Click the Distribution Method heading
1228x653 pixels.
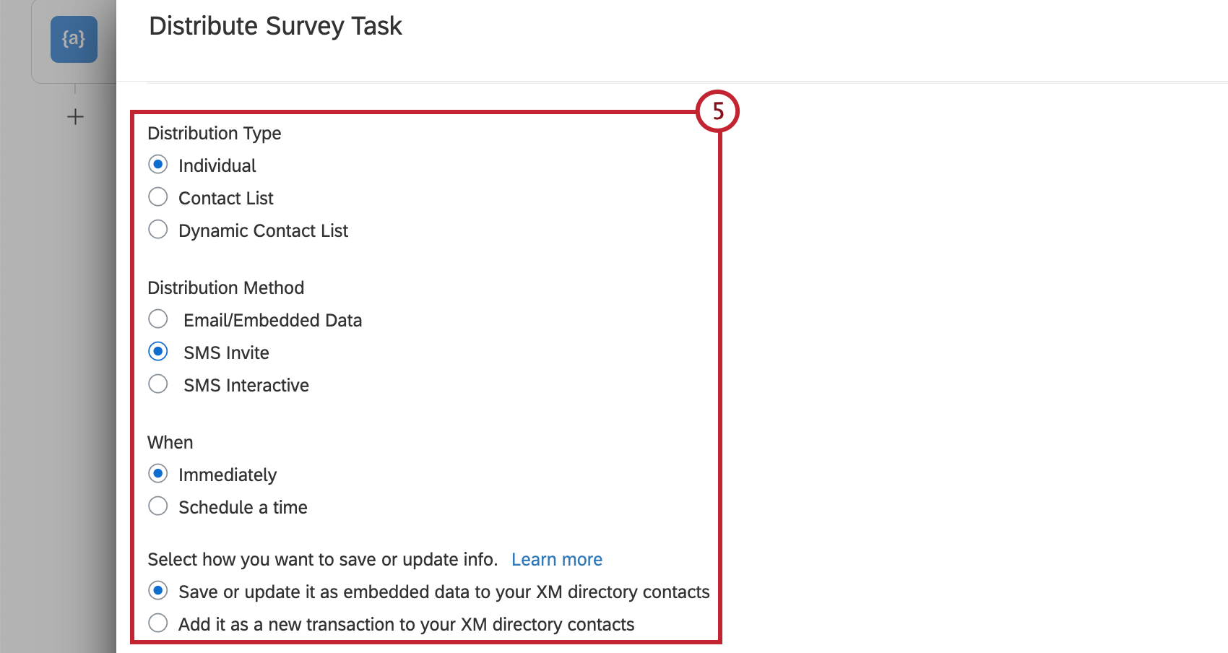(226, 288)
